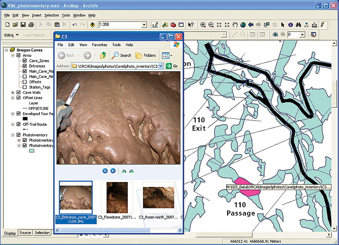339x245 pixels.
Task: Click the Full Extent globe icon
Action: pos(243,25)
